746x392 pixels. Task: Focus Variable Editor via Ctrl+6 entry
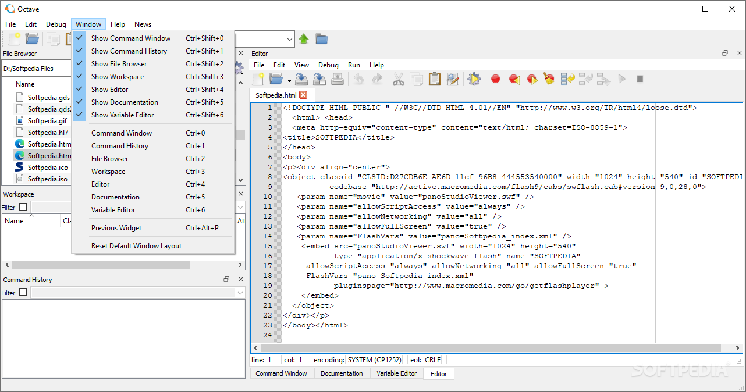(x=153, y=210)
